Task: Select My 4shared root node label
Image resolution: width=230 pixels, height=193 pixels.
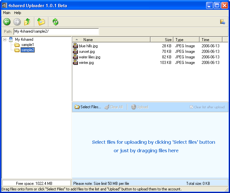Action: [24, 39]
